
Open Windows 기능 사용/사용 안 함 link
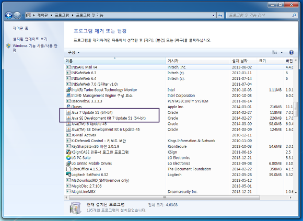click(x=35, y=48)
